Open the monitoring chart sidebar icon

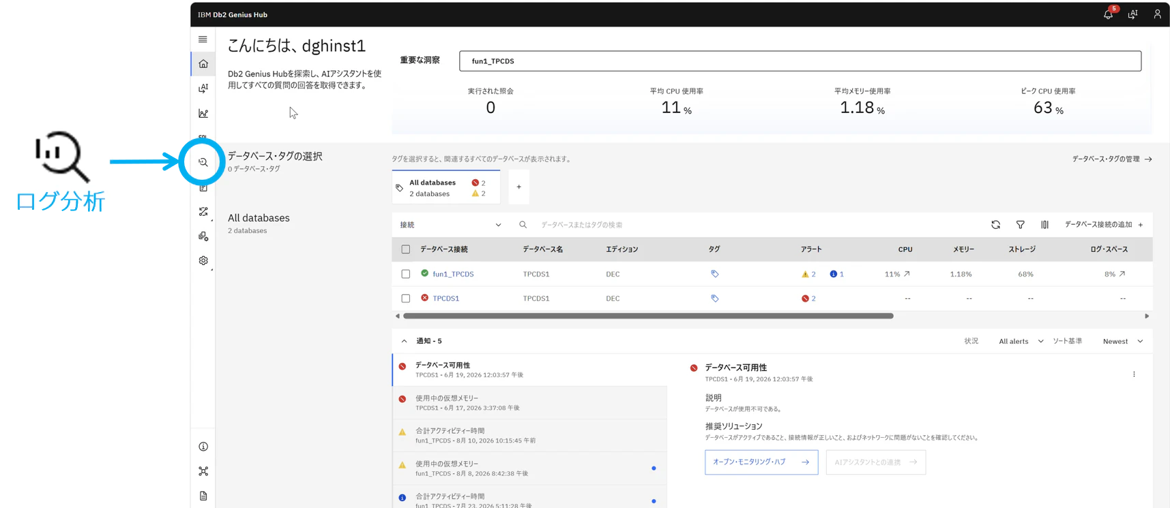pyautogui.click(x=203, y=113)
